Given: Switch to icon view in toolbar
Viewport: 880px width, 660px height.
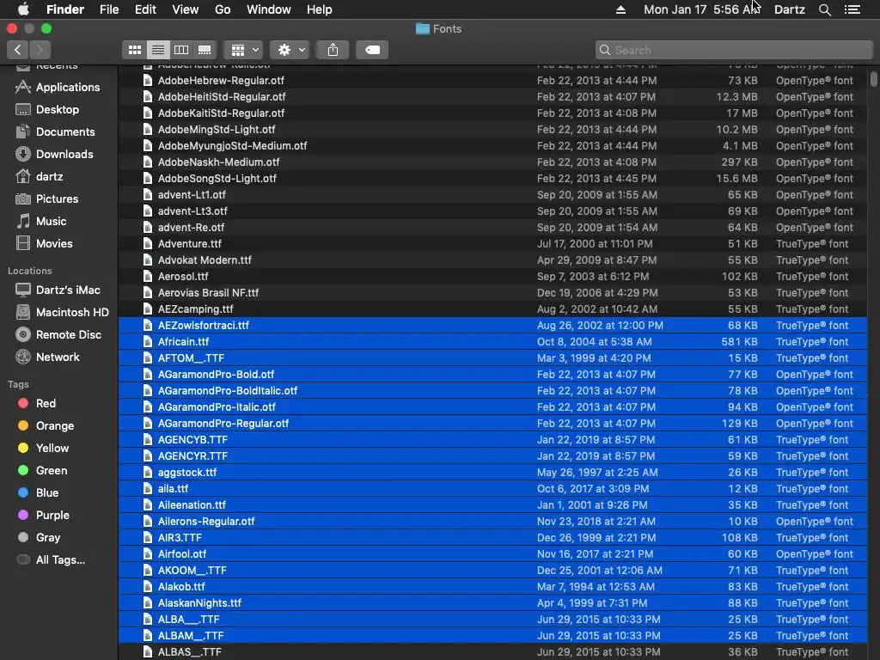Looking at the screenshot, I should point(135,50).
